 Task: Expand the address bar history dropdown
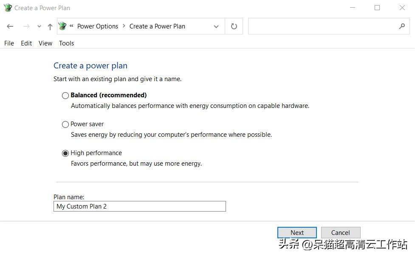[x=216, y=26]
